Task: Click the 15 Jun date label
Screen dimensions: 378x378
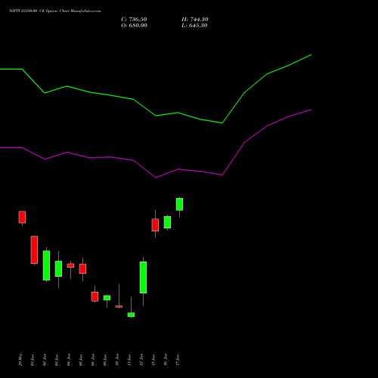Action: (x=153, y=360)
